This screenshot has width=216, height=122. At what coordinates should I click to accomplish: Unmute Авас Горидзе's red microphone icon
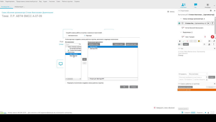click(212, 37)
